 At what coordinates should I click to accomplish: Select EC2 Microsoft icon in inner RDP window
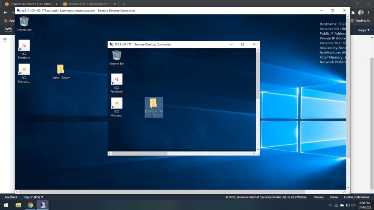pyautogui.click(x=116, y=107)
